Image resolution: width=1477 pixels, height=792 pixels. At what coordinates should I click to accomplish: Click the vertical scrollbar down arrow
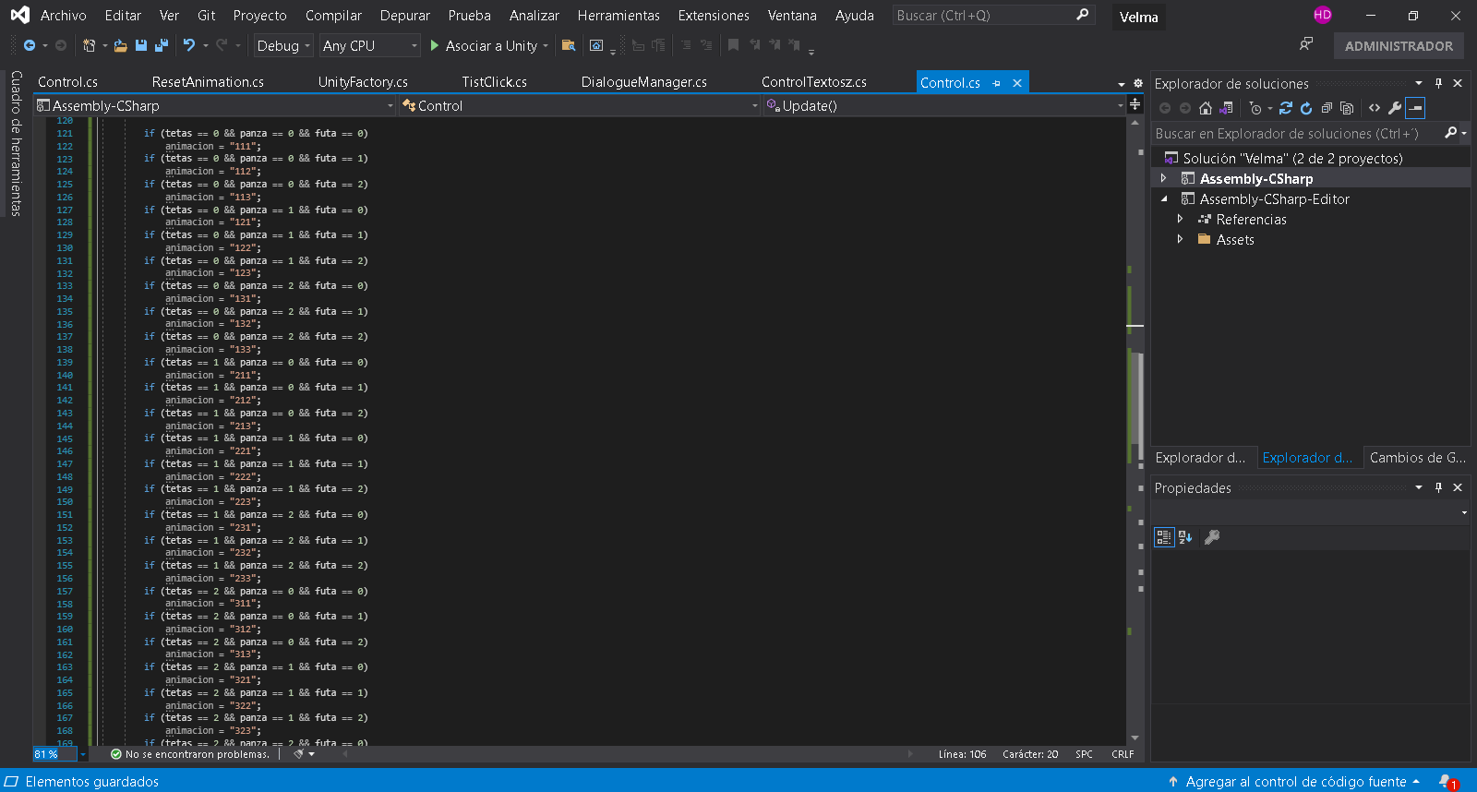pos(1135,738)
